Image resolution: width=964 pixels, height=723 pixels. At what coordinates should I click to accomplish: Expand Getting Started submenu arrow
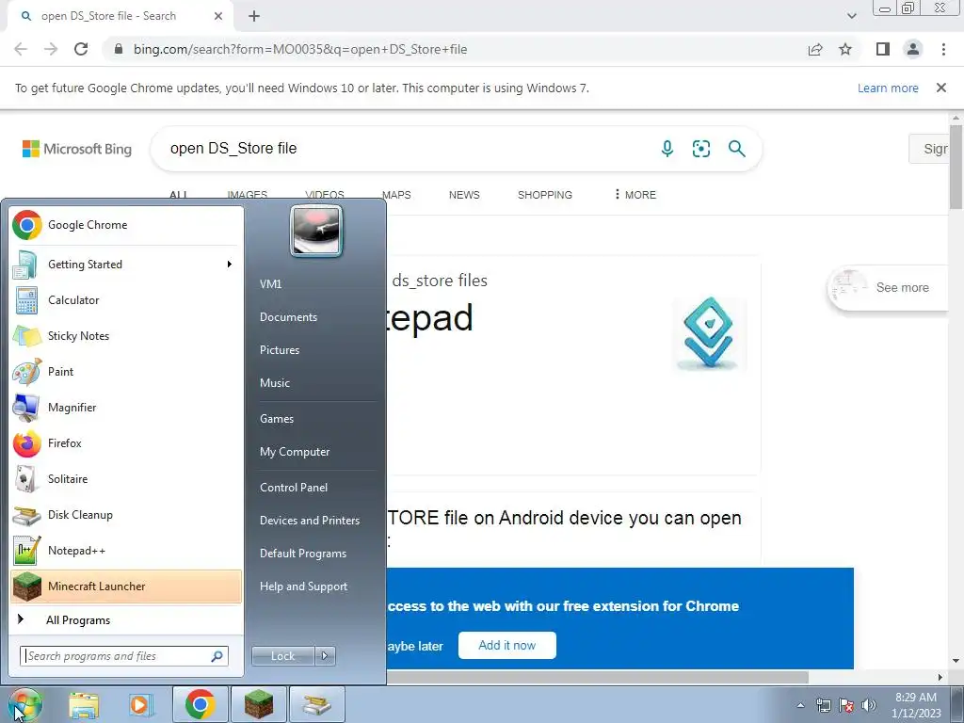point(230,265)
